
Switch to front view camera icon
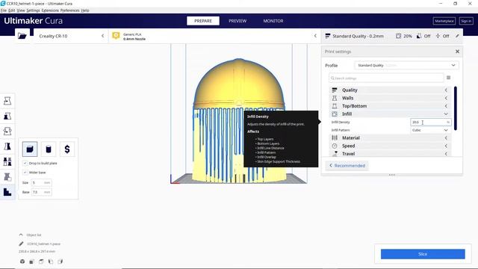[31, 262]
